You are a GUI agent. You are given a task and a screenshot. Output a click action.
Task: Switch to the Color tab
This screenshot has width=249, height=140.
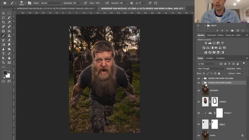[238, 35]
